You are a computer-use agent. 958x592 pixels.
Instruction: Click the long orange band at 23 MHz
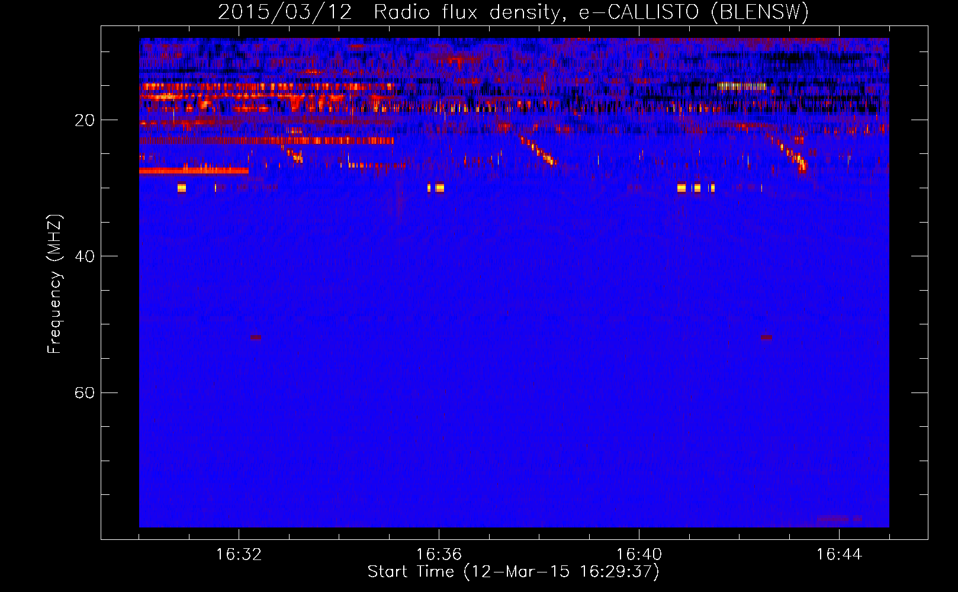coord(266,141)
